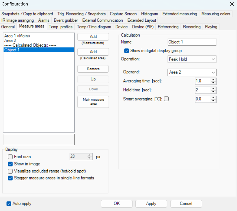Enable the Font size checkbox
Viewport: 237px width, 211px height.
[10, 157]
